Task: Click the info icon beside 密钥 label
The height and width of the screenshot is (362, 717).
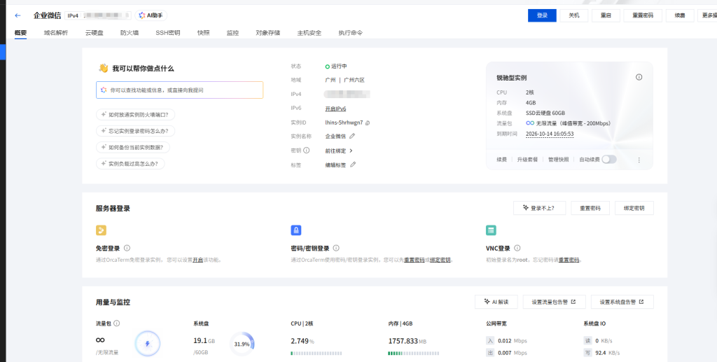Action: point(307,151)
